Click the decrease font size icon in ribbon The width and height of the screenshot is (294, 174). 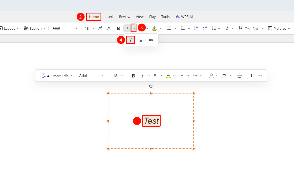click(x=109, y=28)
